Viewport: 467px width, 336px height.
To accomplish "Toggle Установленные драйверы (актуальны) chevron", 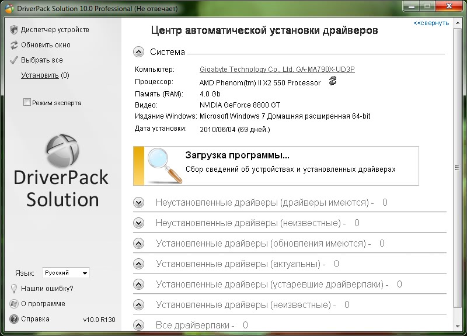I will (138, 264).
